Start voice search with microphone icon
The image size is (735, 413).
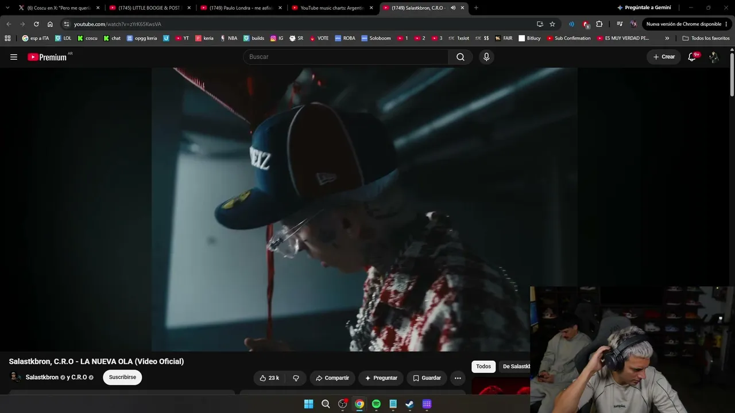point(486,57)
